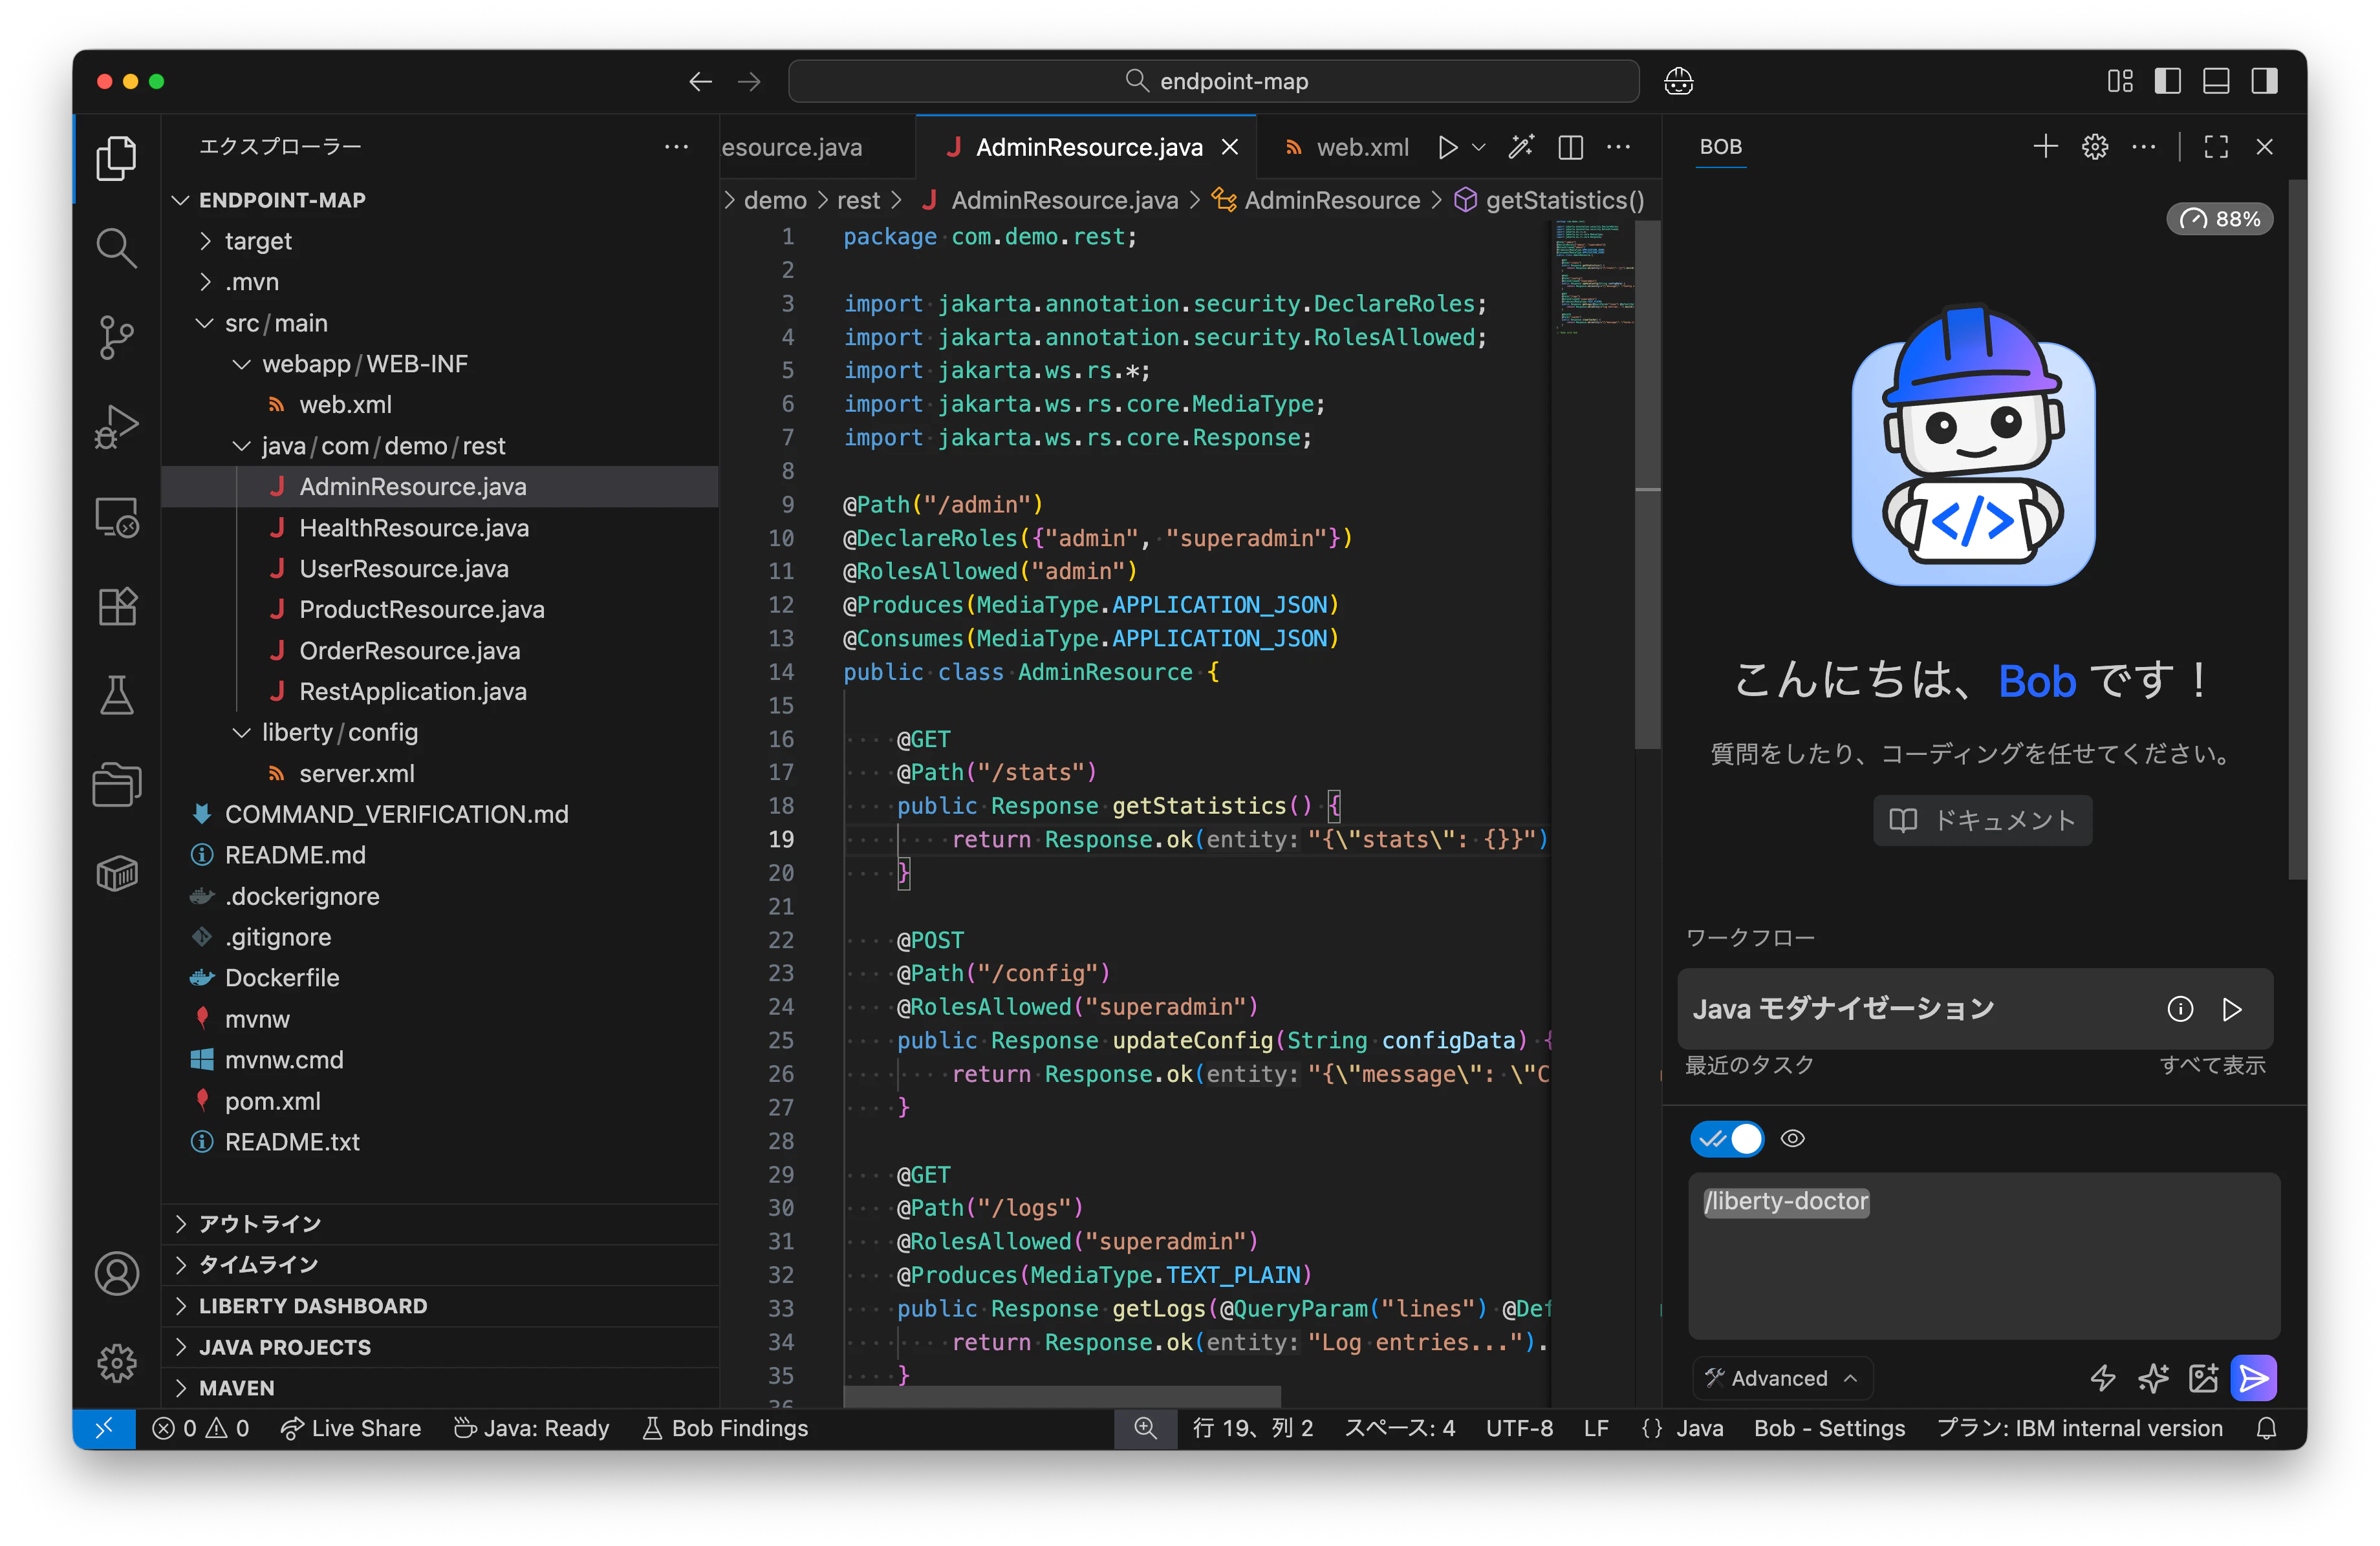Close the AdminResource.java tab

pos(1230,148)
